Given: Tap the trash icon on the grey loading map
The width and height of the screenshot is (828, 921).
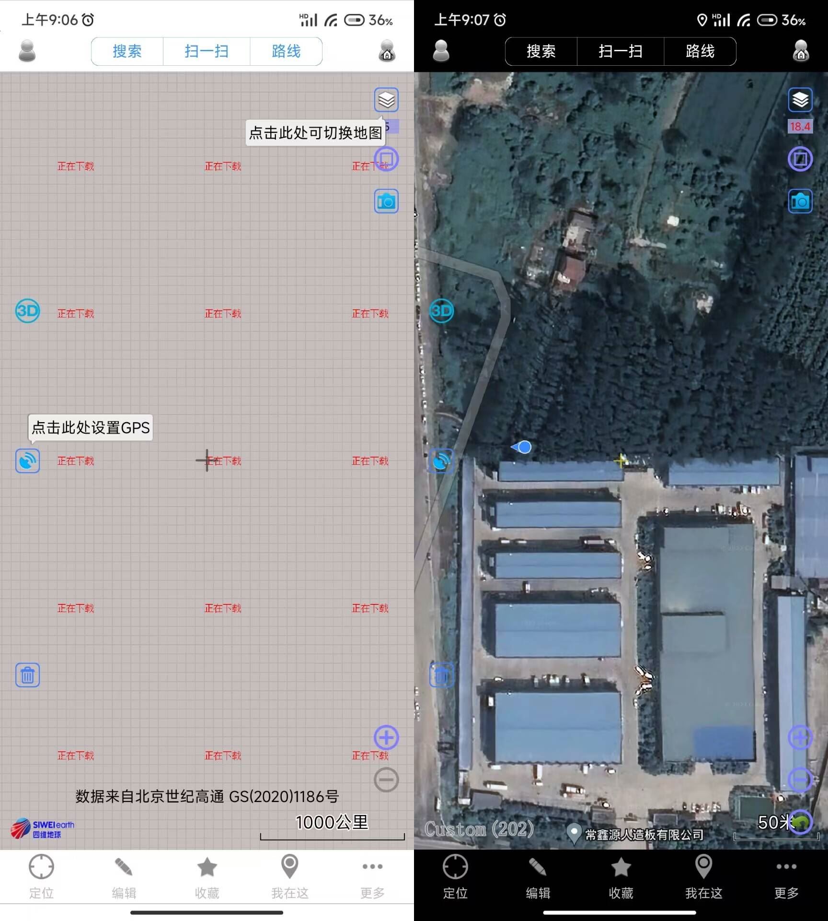Looking at the screenshot, I should click(27, 675).
